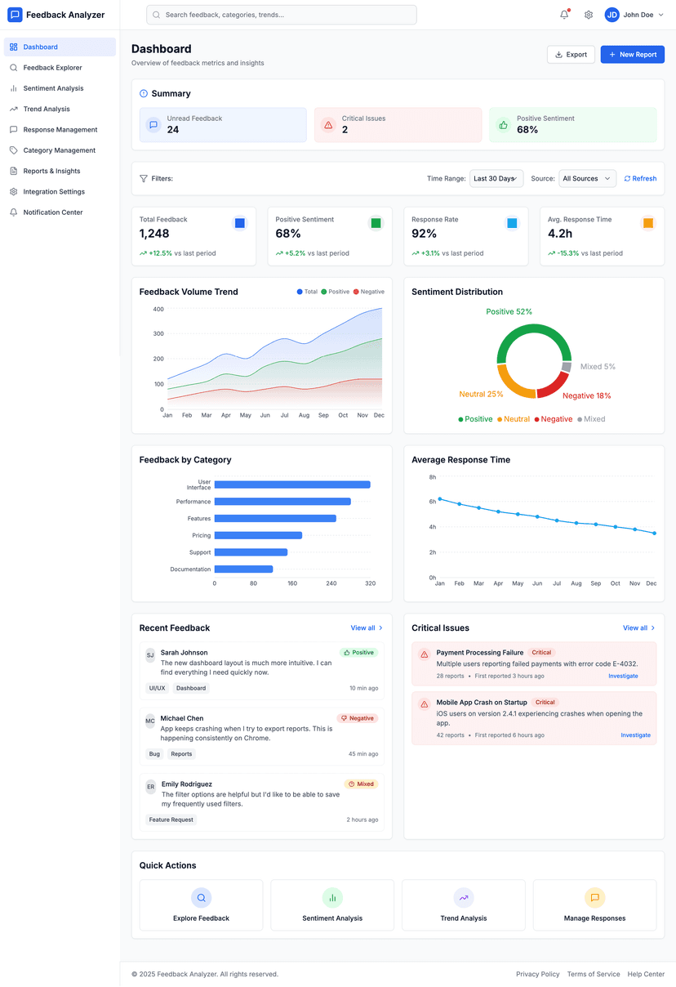
Task: Open the All Sources dropdown
Action: 586,178
